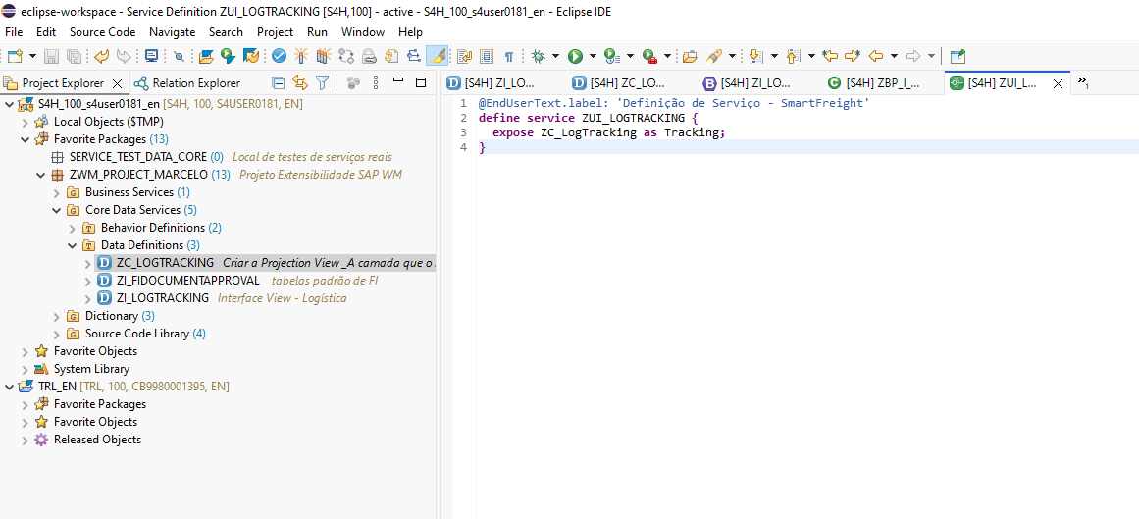Viewport: 1139px width, 519px height.
Task: Toggle Link with Editor in Project Explorer
Action: tap(300, 83)
